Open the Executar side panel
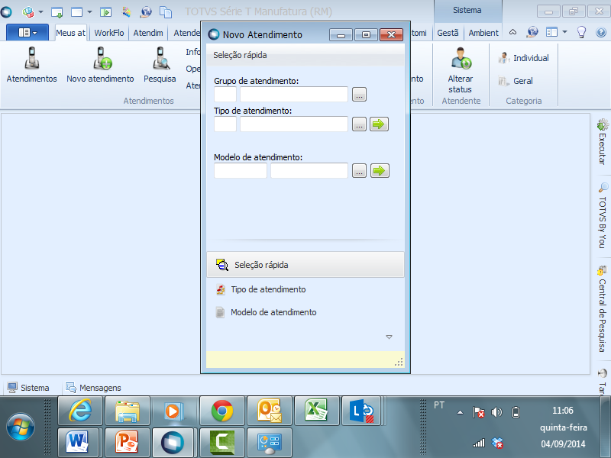Viewport: 611px width, 458px height. pos(603,142)
